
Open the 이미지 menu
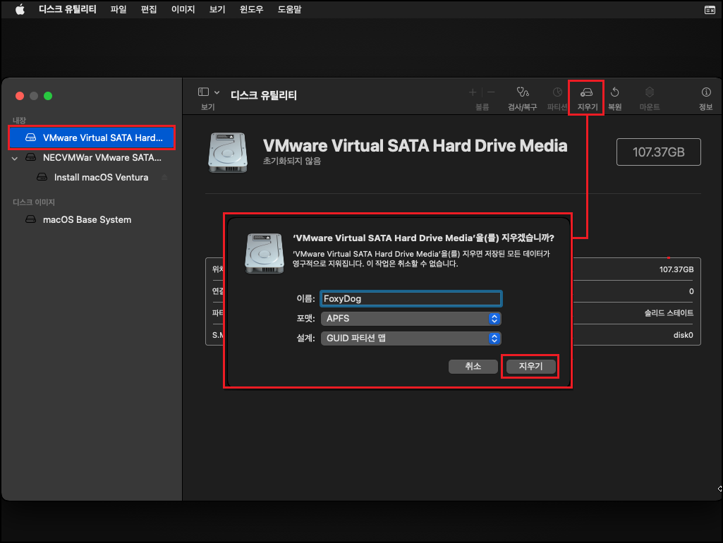click(x=183, y=9)
